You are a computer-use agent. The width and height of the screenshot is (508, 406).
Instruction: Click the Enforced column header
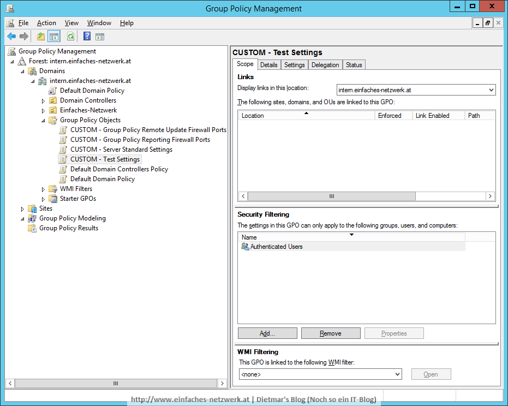(393, 115)
